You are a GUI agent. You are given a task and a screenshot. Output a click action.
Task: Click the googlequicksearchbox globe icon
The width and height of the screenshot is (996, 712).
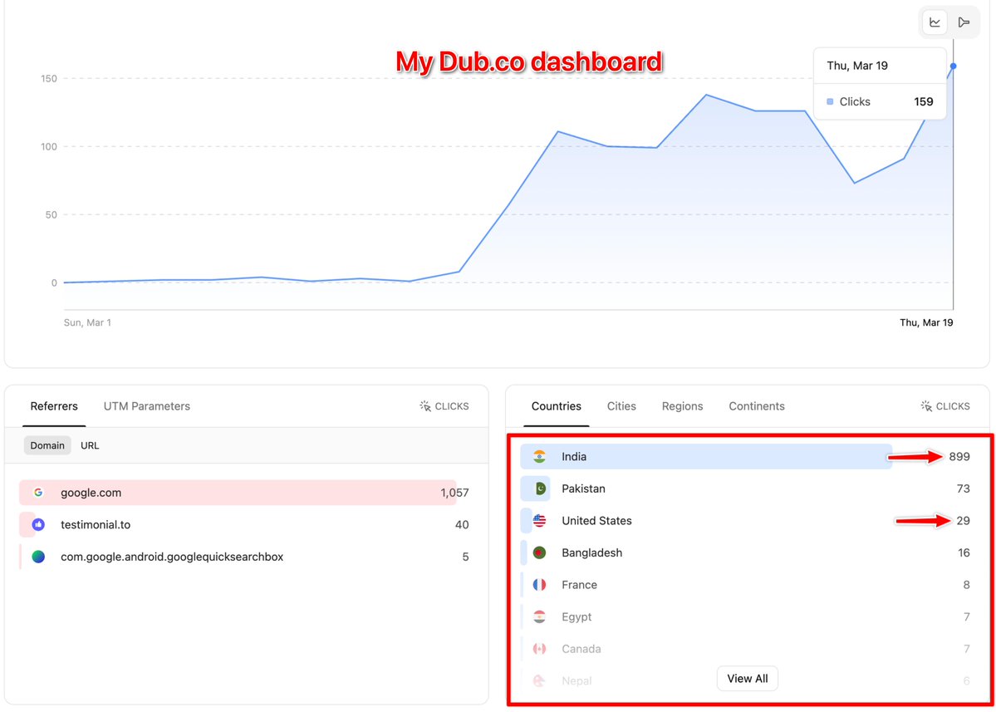(x=39, y=557)
